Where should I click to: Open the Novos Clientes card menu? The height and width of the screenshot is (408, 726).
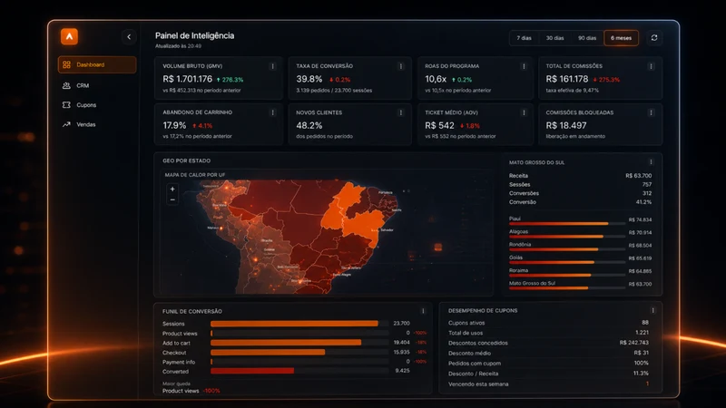[401, 112]
